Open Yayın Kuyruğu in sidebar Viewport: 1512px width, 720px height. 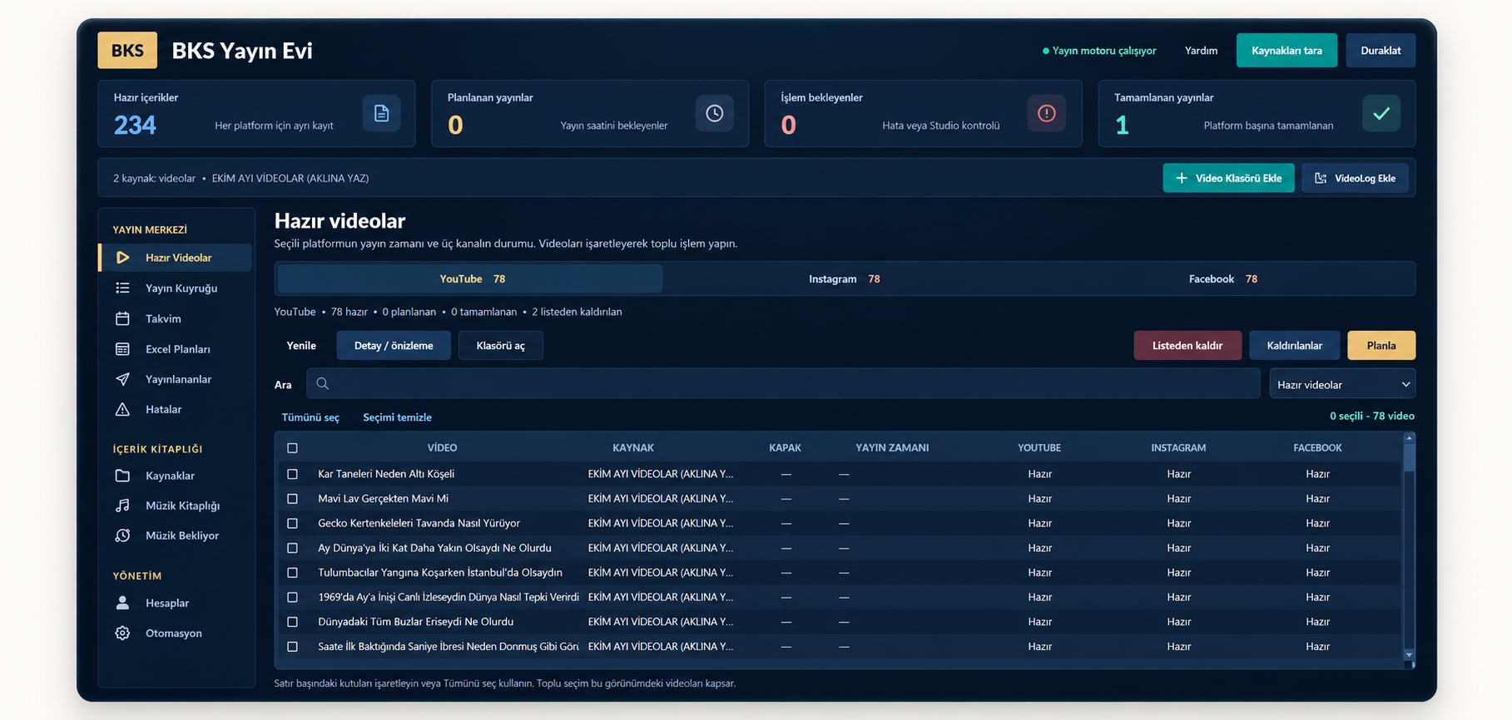175,288
